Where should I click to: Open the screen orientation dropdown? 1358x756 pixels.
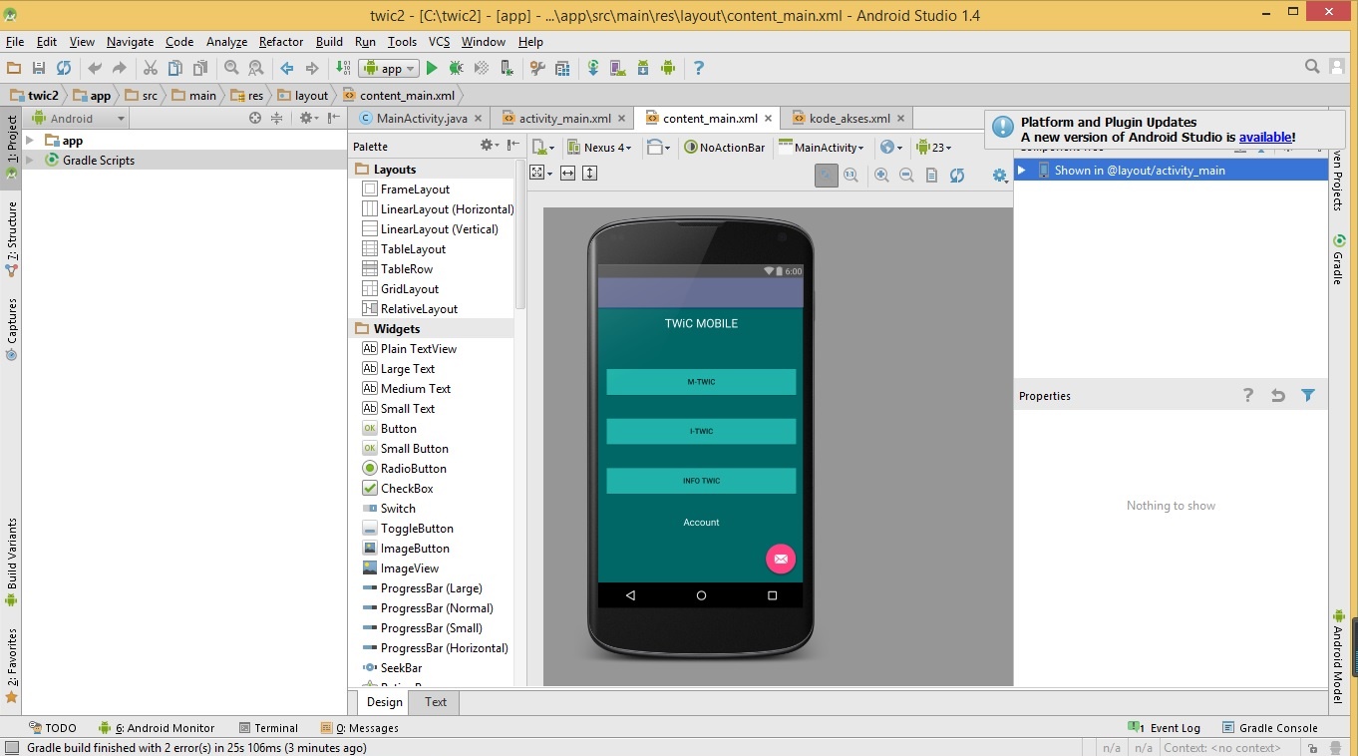(658, 147)
